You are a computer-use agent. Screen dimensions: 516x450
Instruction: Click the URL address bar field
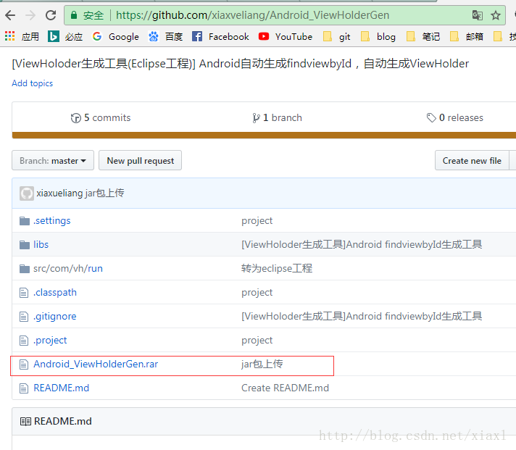point(285,15)
